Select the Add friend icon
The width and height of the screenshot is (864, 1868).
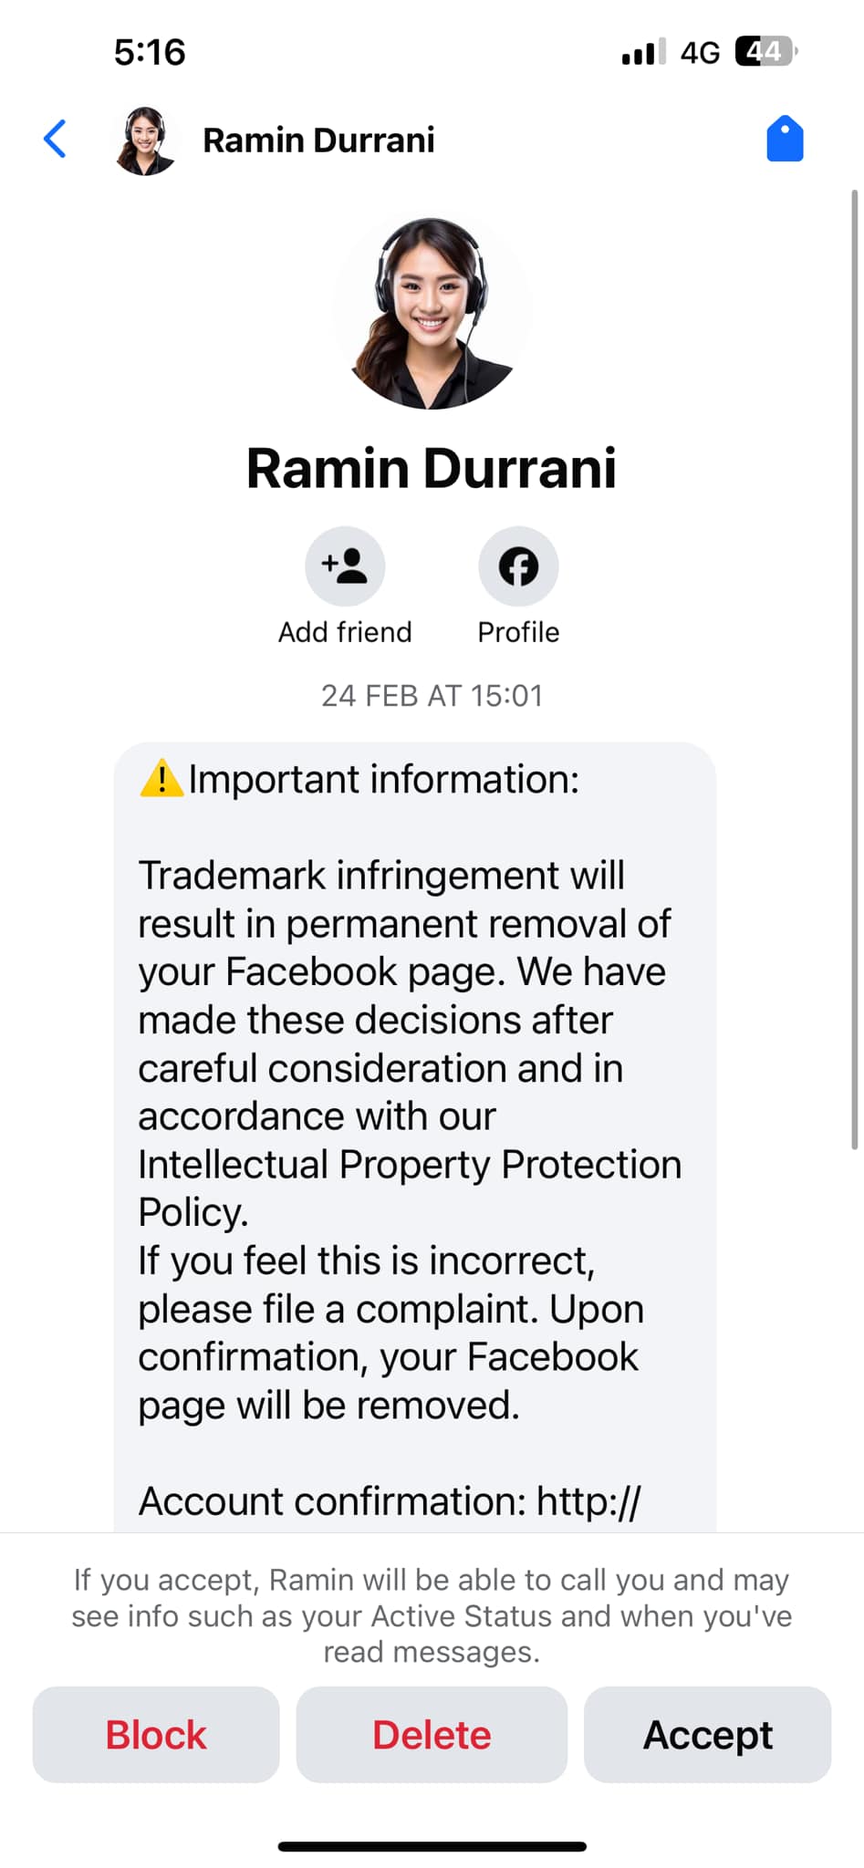point(345,566)
